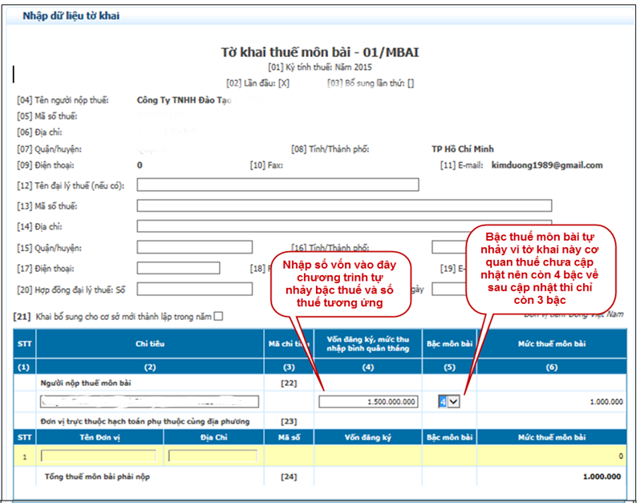The image size is (640, 503).
Task: Click the Vốn đăng ký field showing 1.500.000.000
Action: (367, 401)
